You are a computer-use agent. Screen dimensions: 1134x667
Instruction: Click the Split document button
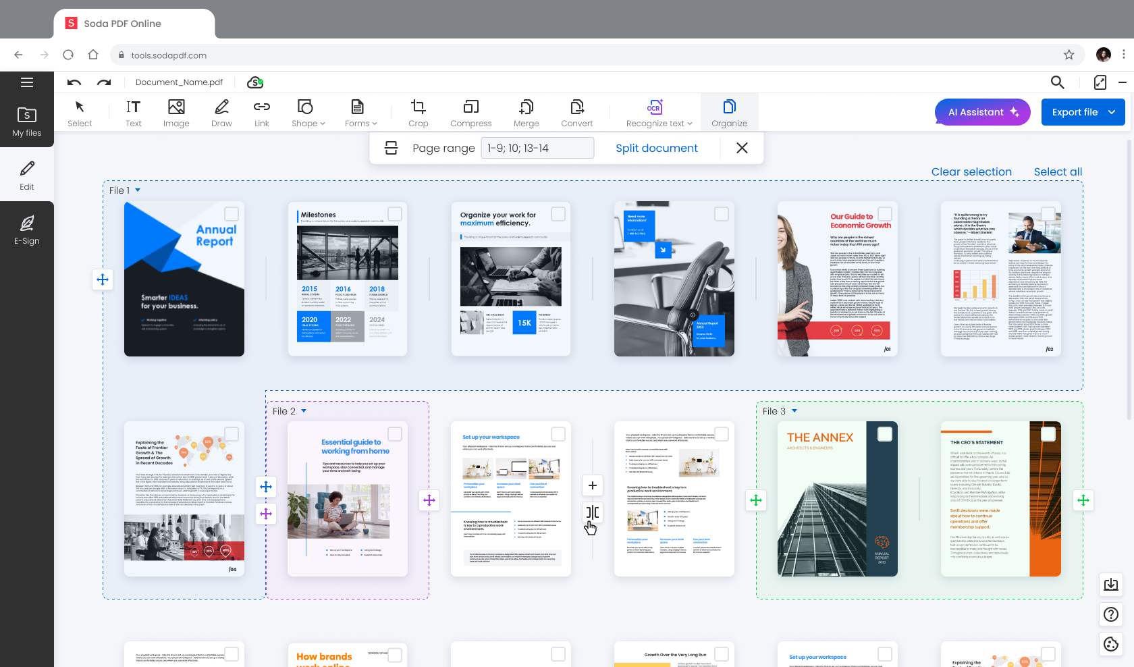coord(657,148)
